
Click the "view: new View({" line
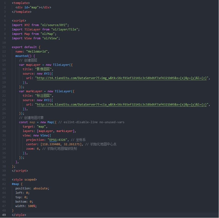37,135
